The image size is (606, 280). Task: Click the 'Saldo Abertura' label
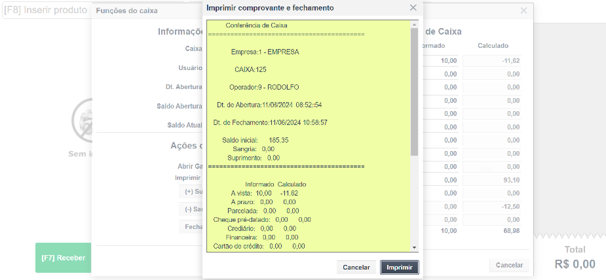pos(179,106)
